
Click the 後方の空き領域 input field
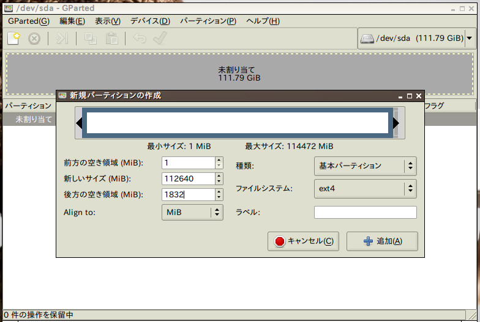click(189, 194)
